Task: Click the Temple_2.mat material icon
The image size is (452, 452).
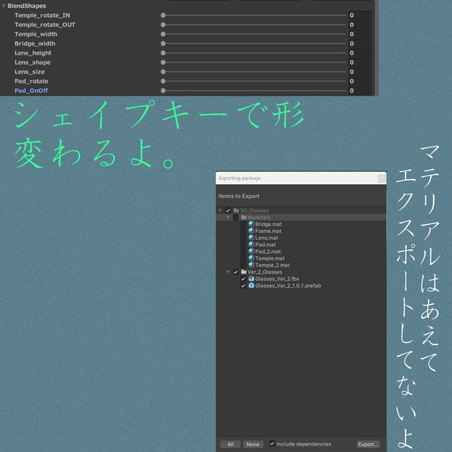Action: 251,265
